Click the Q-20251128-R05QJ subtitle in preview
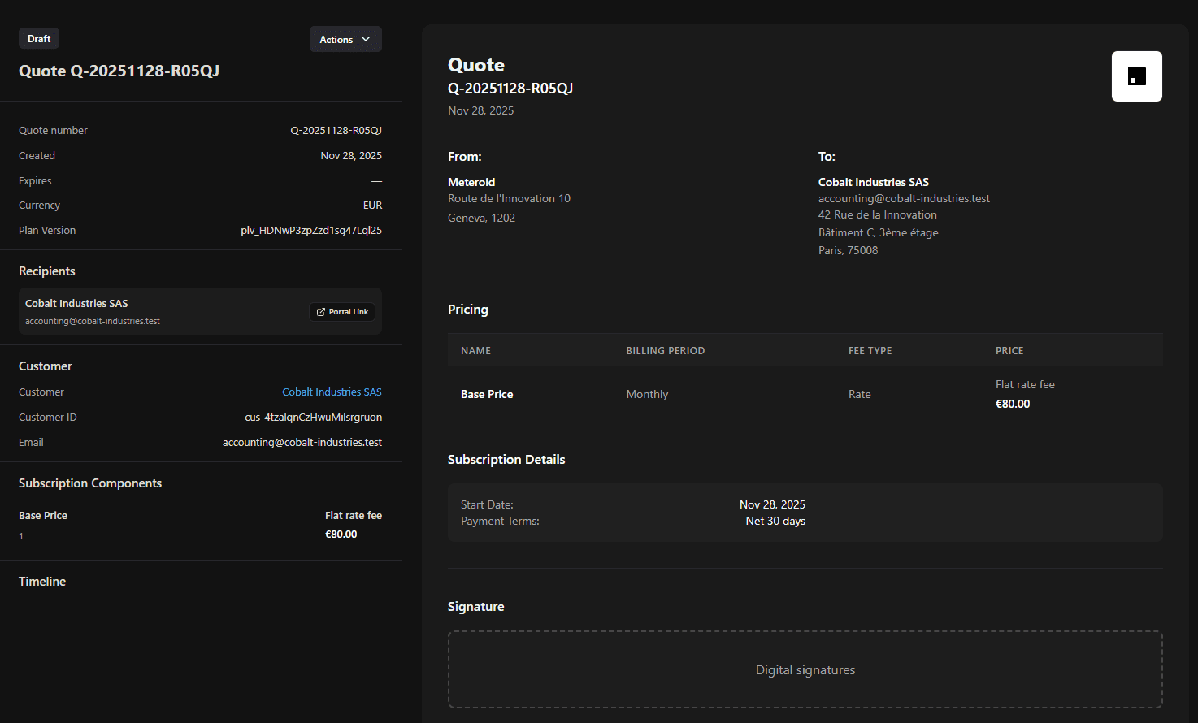This screenshot has height=723, width=1198. coord(510,88)
